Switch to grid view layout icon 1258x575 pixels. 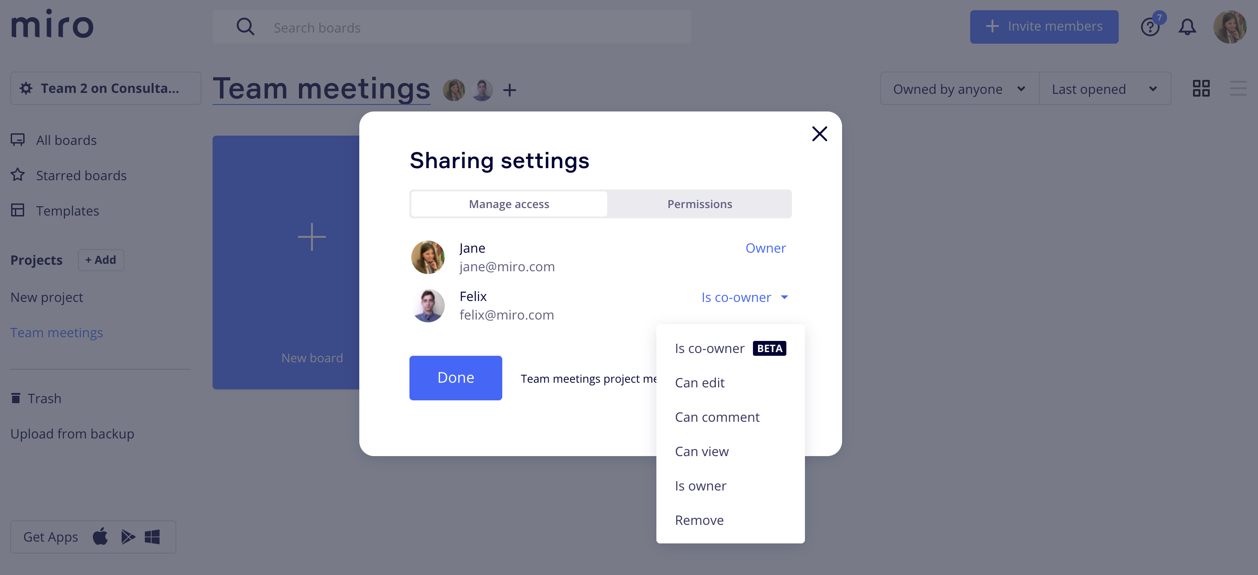click(1201, 88)
